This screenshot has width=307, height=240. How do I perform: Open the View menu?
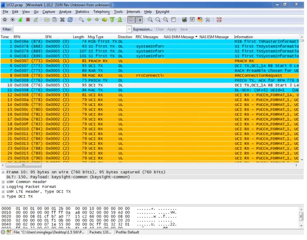[x=26, y=12]
